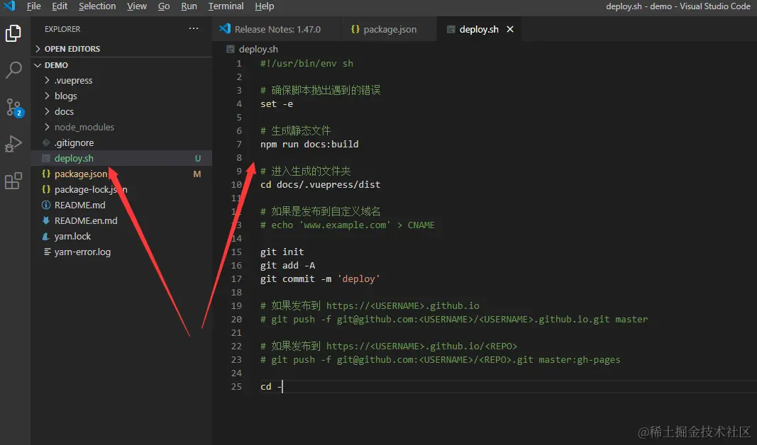The width and height of the screenshot is (757, 445).
Task: Click the deploy.sh icon in the breadcrumb
Action: tap(231, 49)
